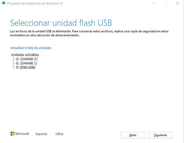Image resolution: width=184 pixels, height=143 pixels.
Task: Close the Windows 10 setup program
Action: coord(178,3)
